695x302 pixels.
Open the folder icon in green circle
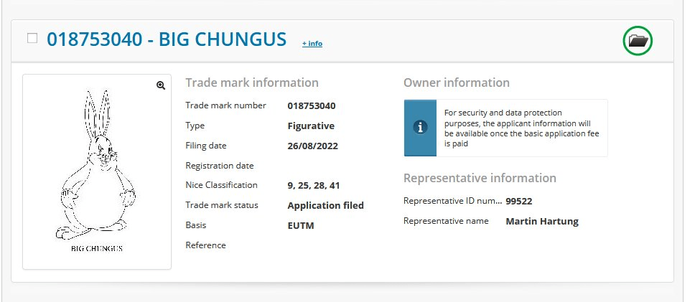(638, 41)
